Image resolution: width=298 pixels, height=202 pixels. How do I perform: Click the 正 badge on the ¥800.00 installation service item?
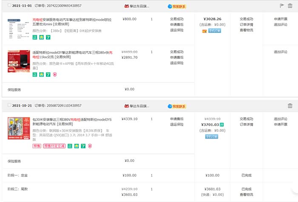tap(35, 37)
